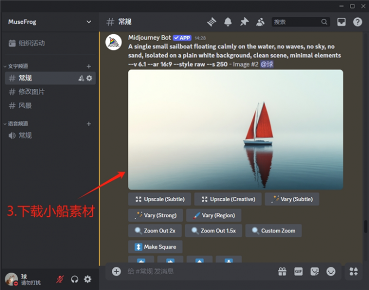Image resolution: width=369 pixels, height=290 pixels.
Task: Click Vary (Strong) button
Action: pyautogui.click(x=156, y=215)
